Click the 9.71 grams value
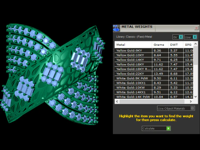Image resolution: width=200 pixels, height=150 pixels. click(157, 60)
